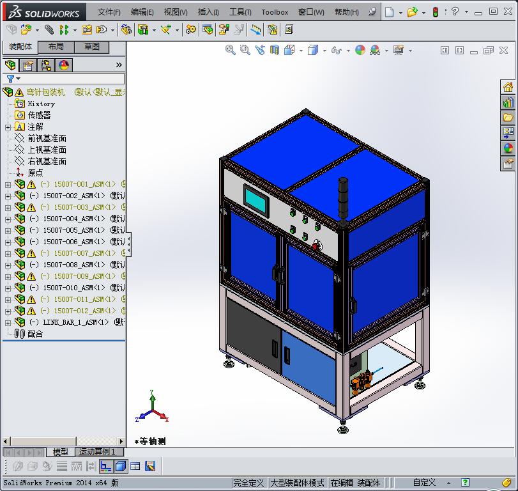This screenshot has width=518, height=491.
Task: Click the Exploded View icon
Action: [x=224, y=30]
